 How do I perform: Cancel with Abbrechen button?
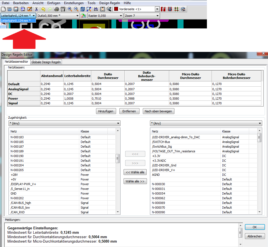[255, 236]
